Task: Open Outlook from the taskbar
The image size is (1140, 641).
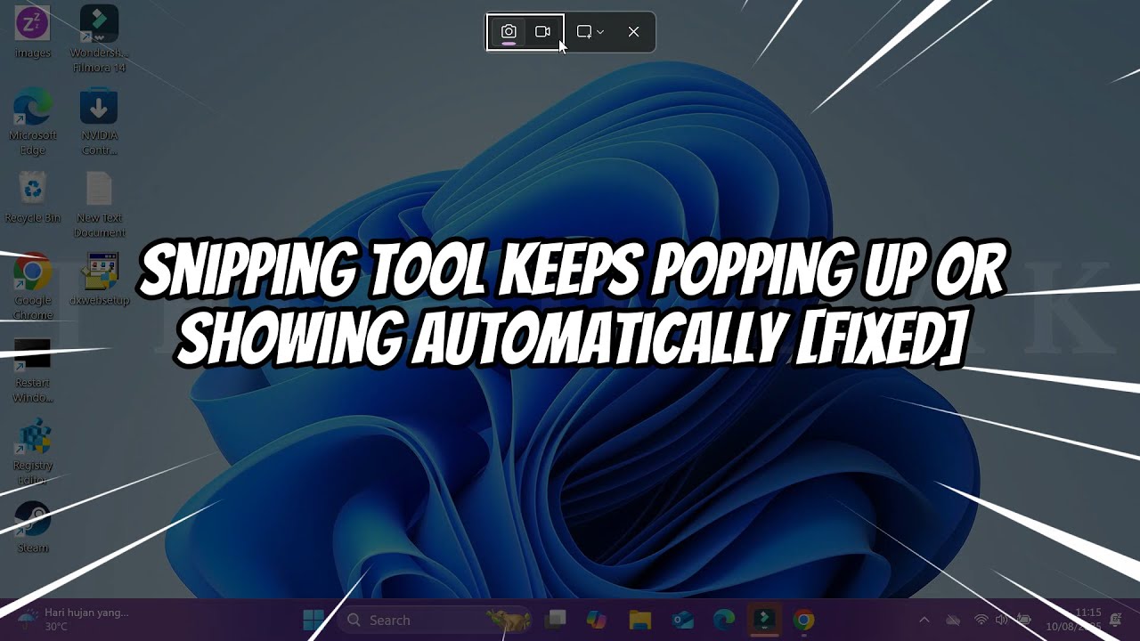Action: click(682, 620)
